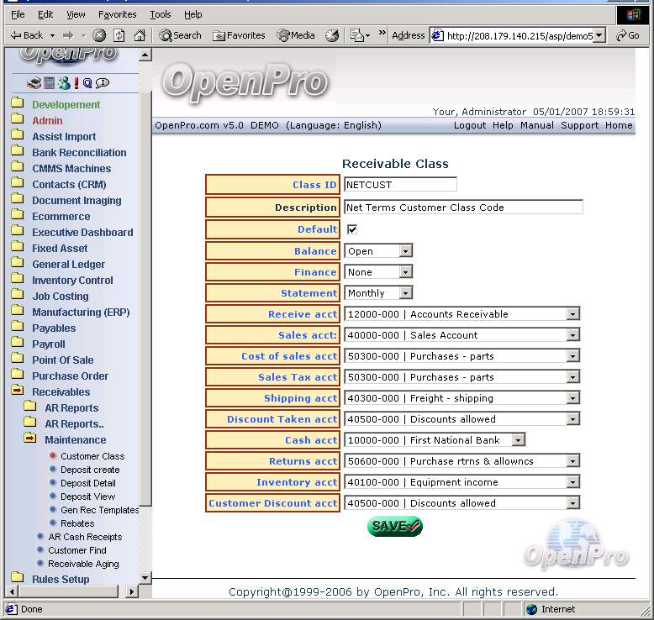The image size is (654, 620).
Task: Select Customer Class in Maintenance tree
Action: point(92,456)
